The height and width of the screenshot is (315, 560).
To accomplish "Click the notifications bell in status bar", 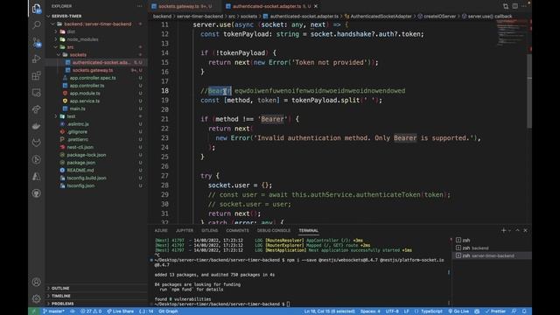I will [x=524, y=311].
